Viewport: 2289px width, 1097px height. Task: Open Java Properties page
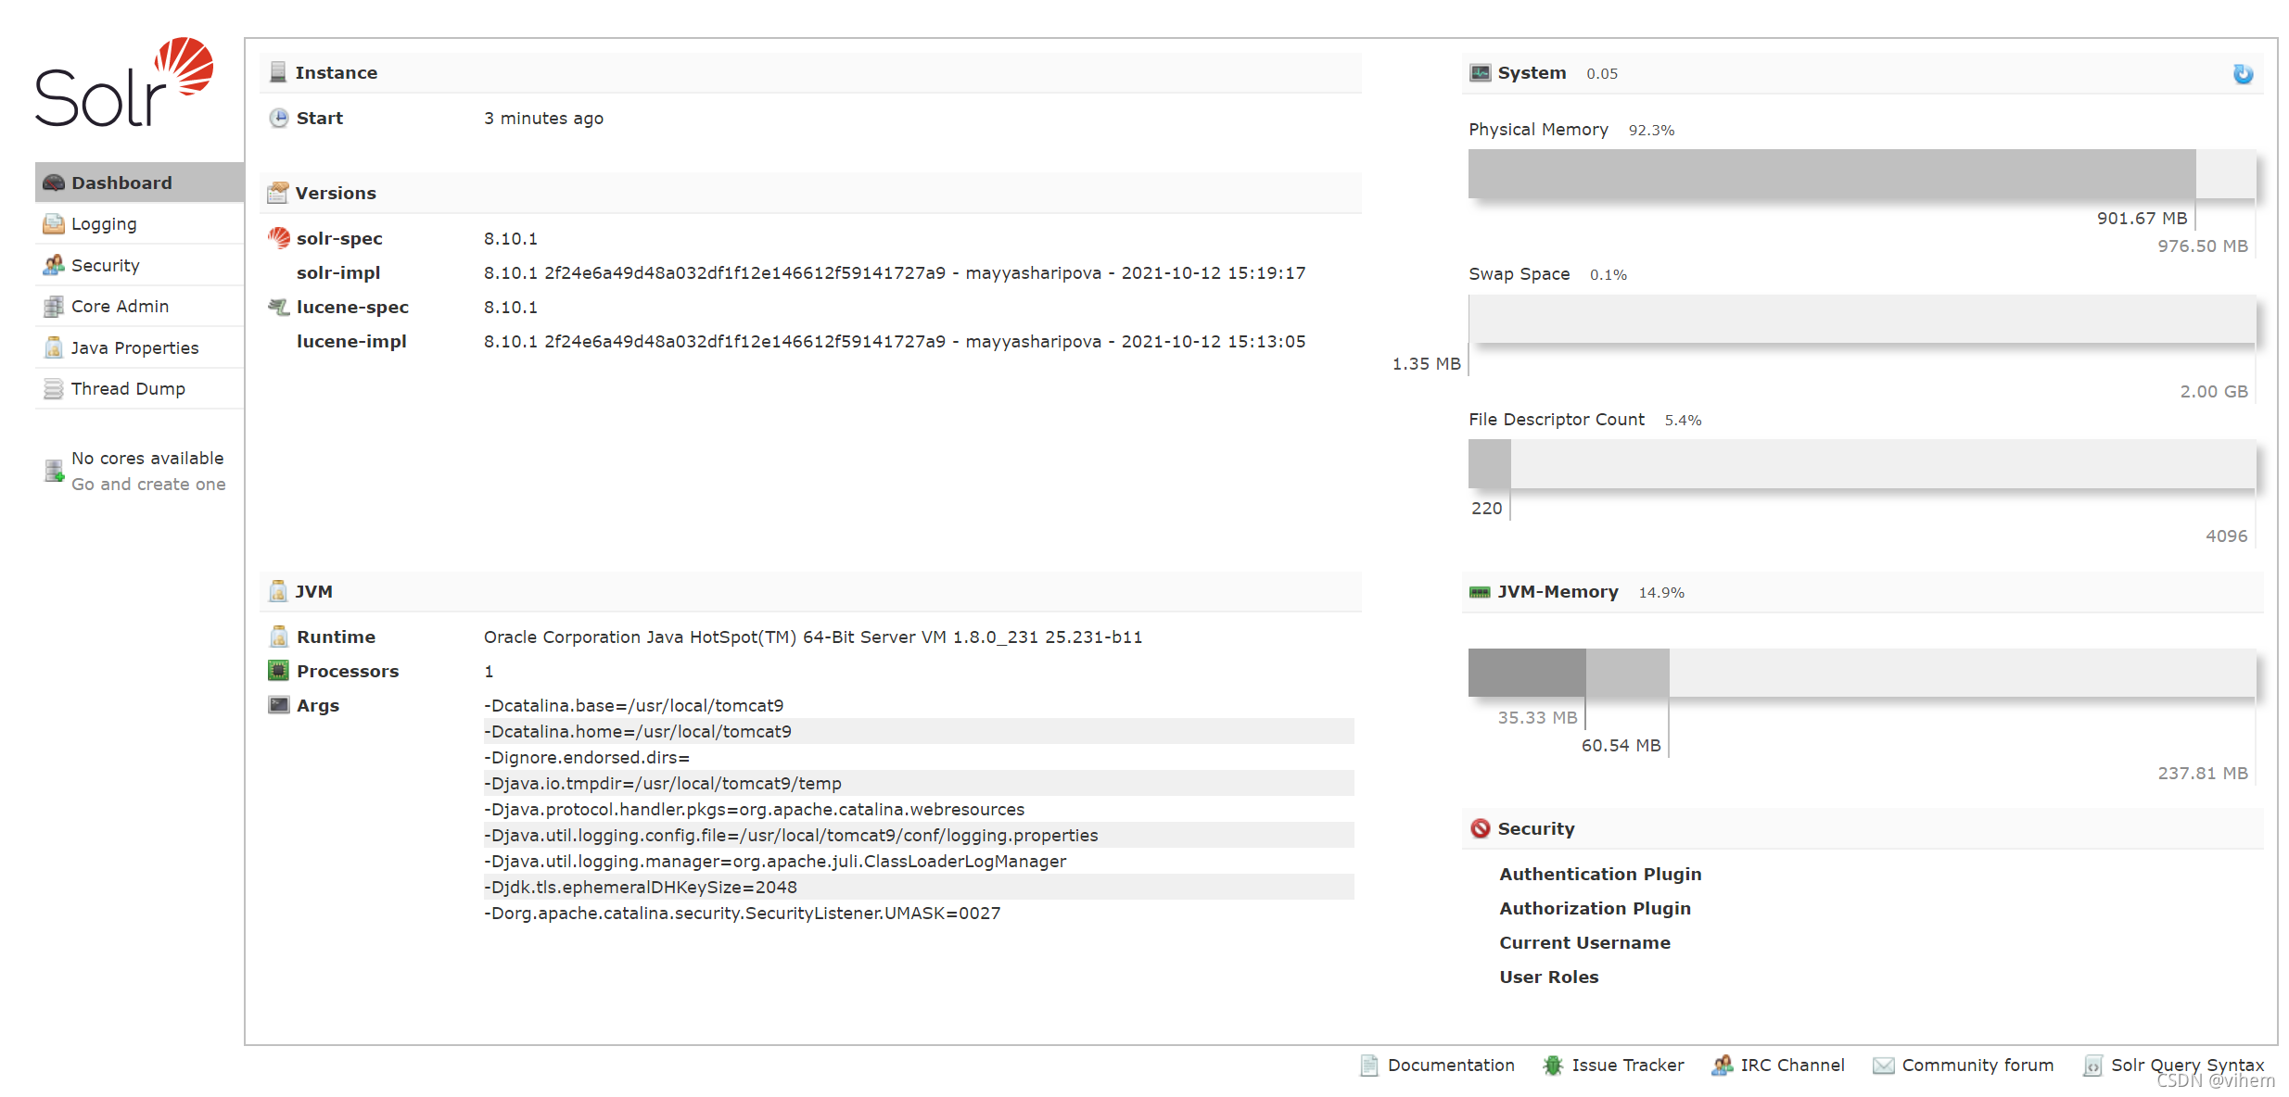click(x=139, y=347)
